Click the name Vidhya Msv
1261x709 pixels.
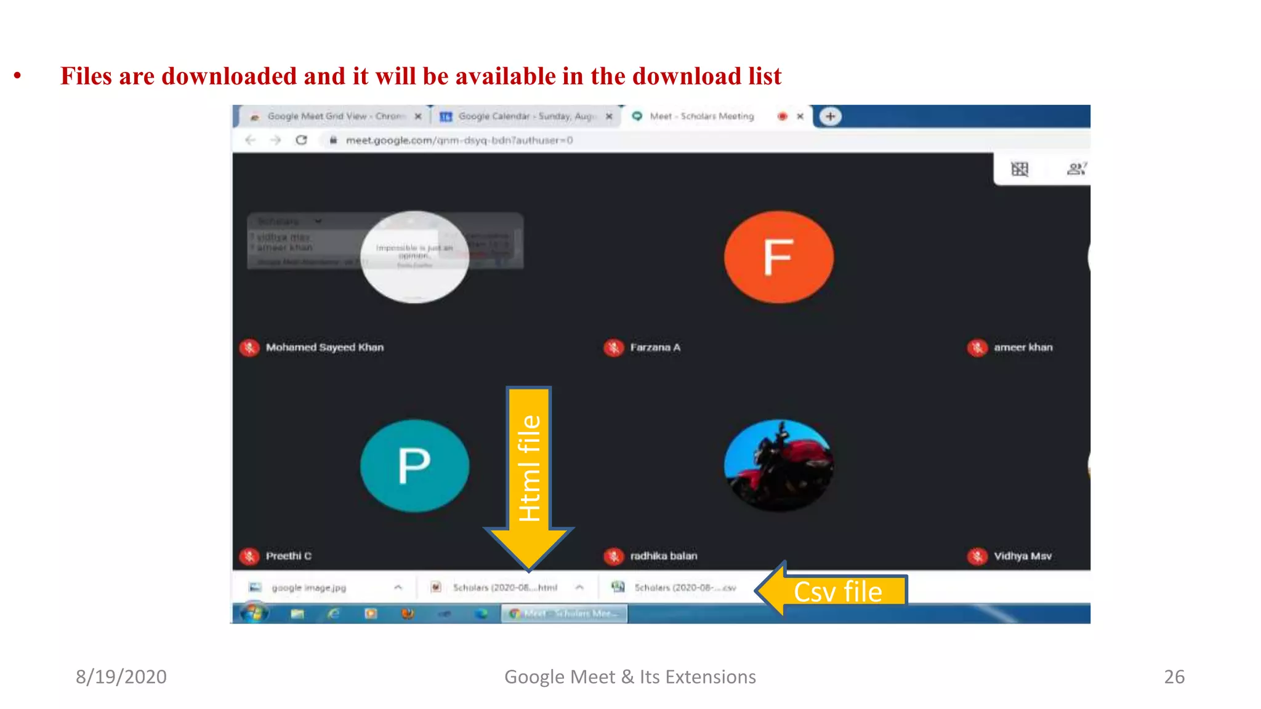tap(1023, 556)
